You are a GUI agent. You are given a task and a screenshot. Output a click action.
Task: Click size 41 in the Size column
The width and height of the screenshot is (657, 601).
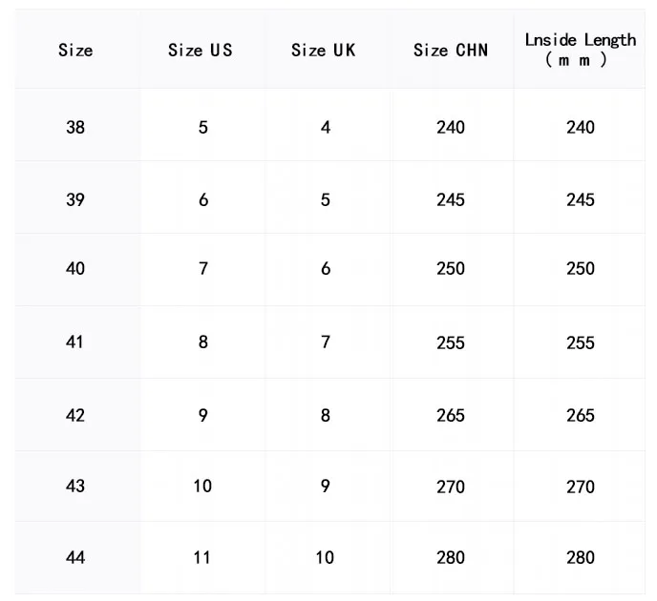[75, 342]
